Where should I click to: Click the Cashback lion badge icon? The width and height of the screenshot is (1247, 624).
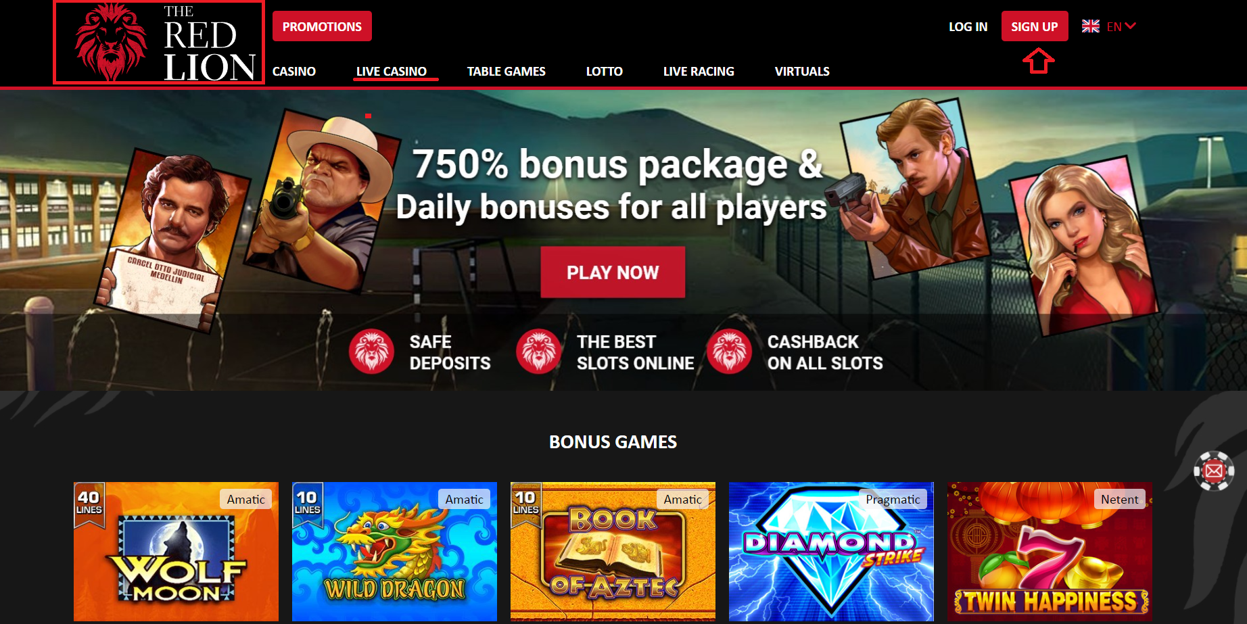(729, 352)
